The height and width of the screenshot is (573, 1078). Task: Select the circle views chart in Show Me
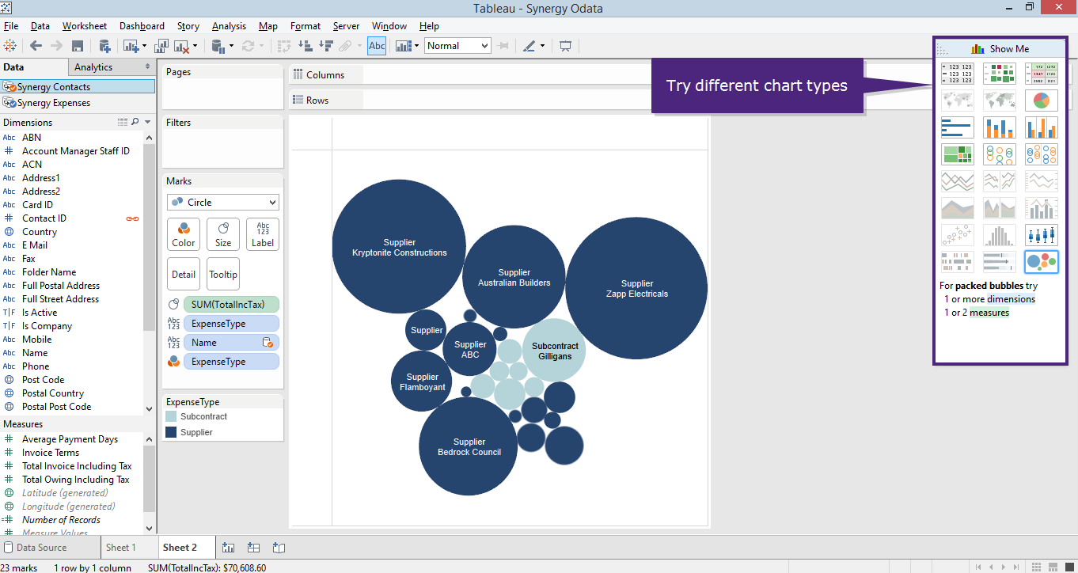pos(1000,154)
